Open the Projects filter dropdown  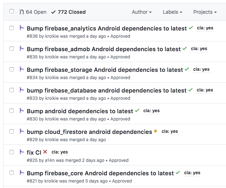[x=205, y=12]
